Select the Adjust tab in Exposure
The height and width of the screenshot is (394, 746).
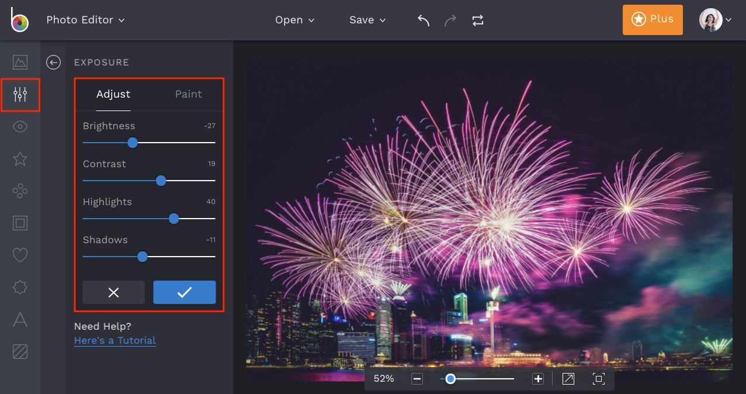pos(113,94)
